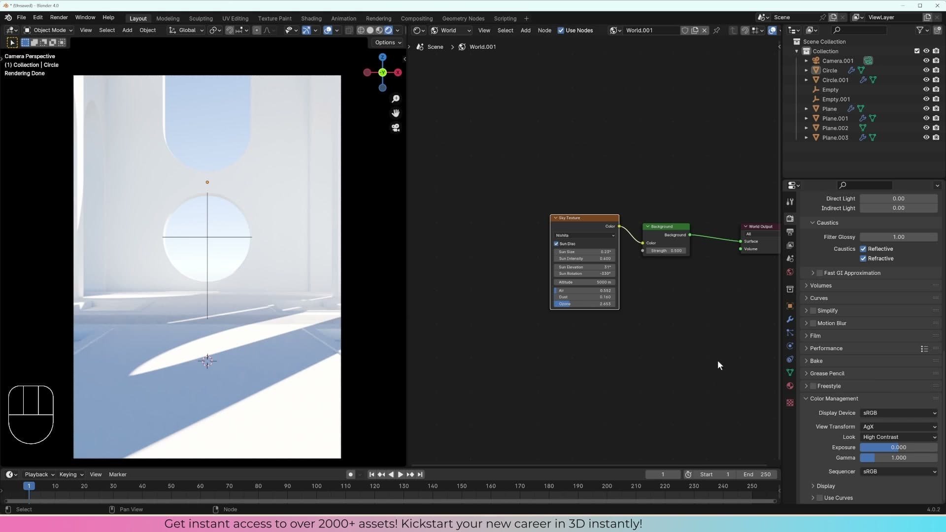Open the File menu

coord(21,17)
